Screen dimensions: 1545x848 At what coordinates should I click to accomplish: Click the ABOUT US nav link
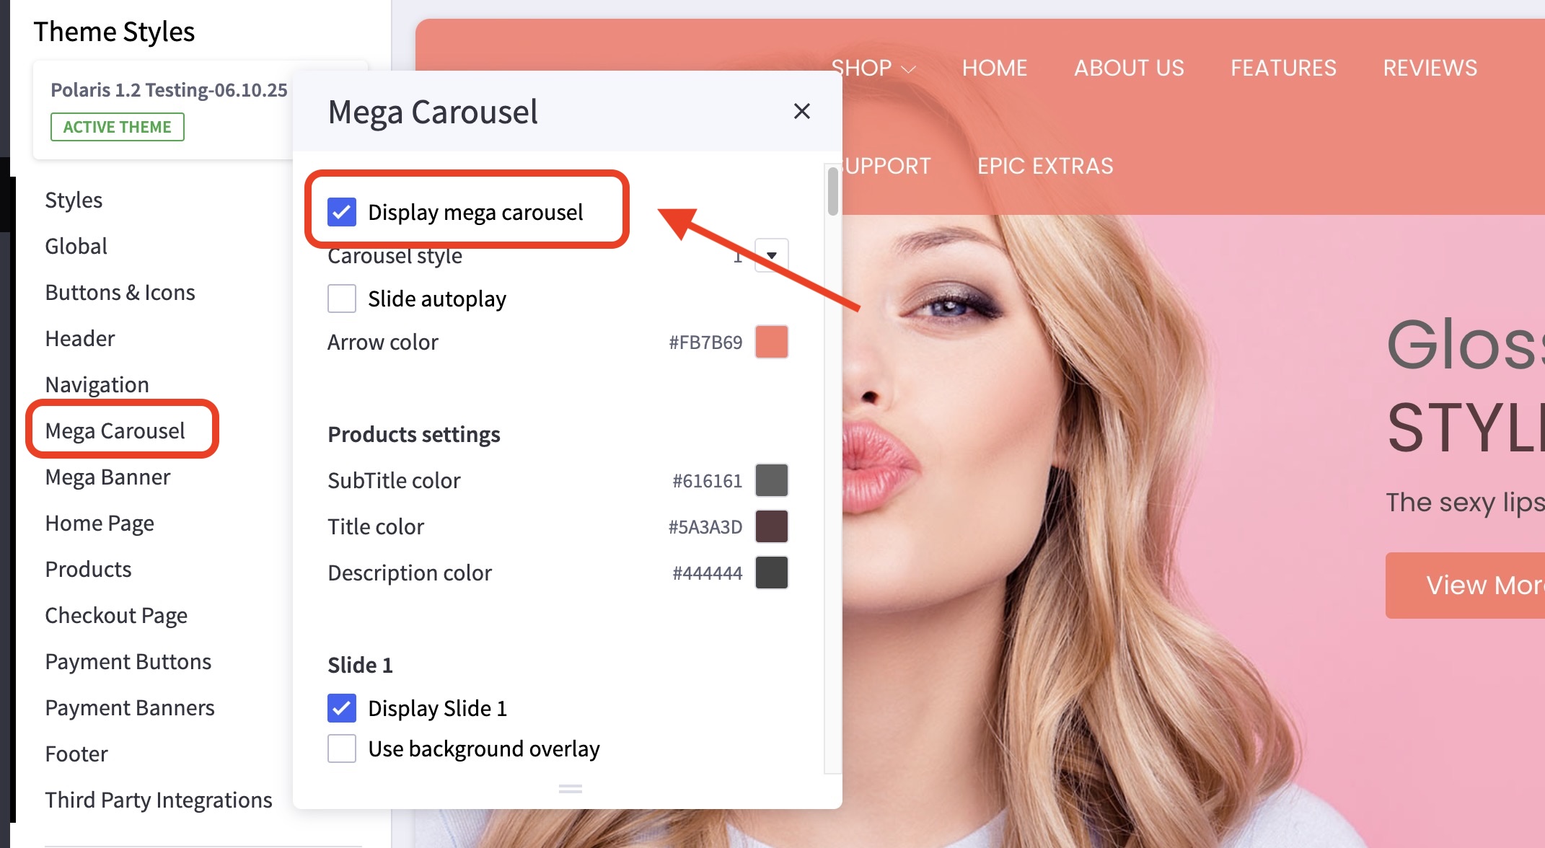(1128, 68)
